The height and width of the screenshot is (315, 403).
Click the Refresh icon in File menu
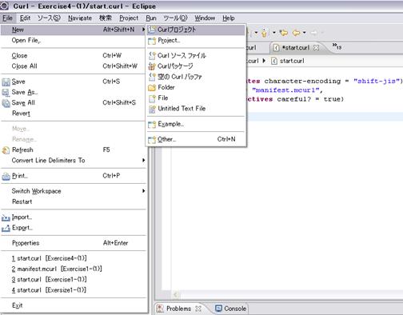click(6, 150)
